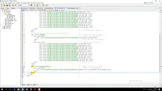
Task: Switch to the Services panel tab
Action: pos(13,8)
